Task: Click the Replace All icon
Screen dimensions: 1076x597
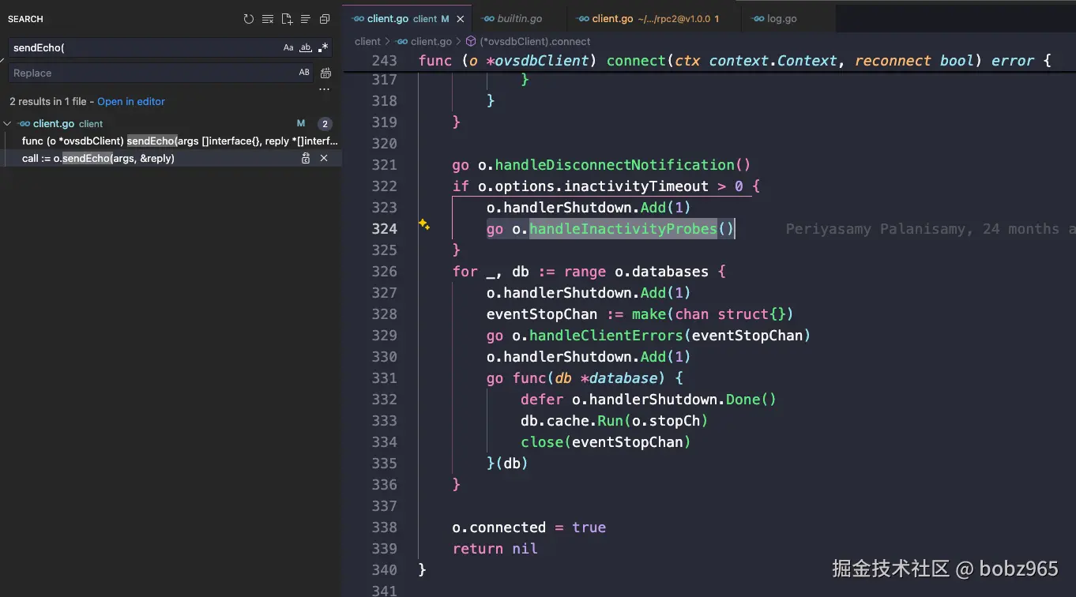Action: pyautogui.click(x=325, y=73)
